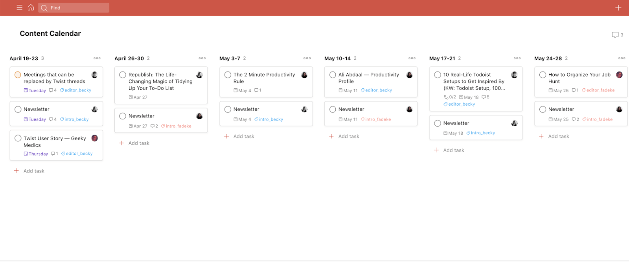Select the May 17-21 section header
The height and width of the screenshot is (262, 629).
point(442,58)
